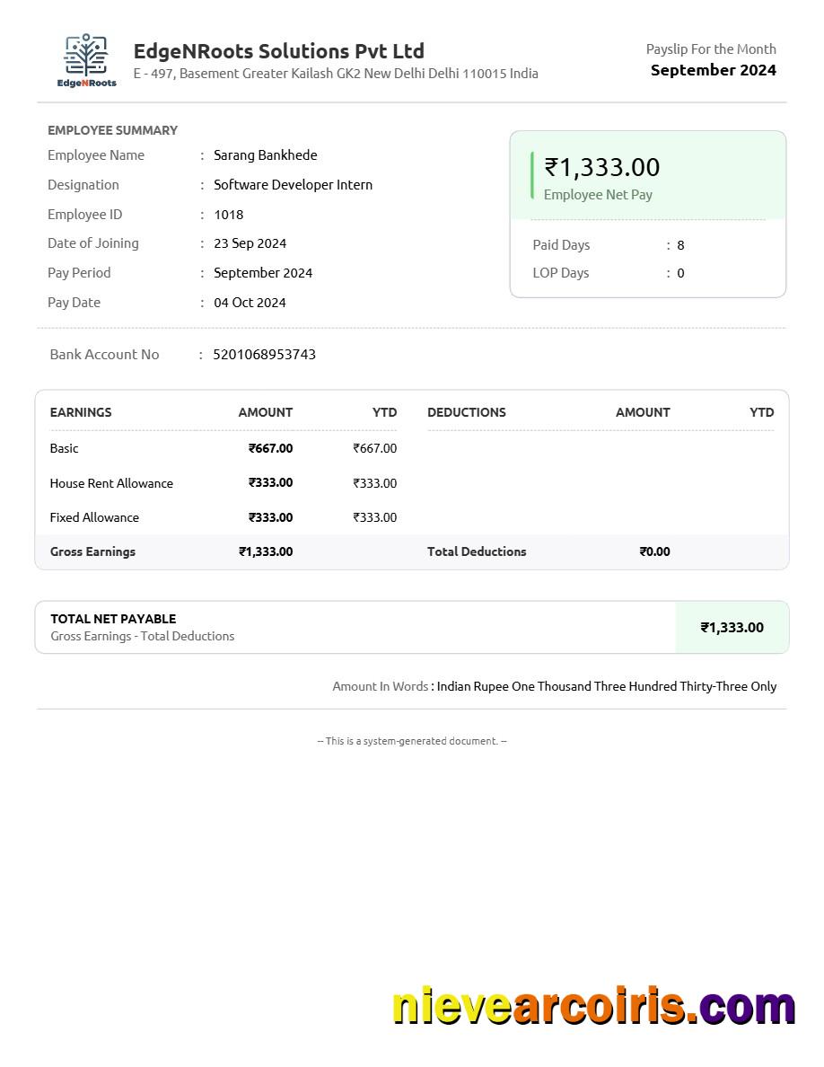The height and width of the screenshot is (1067, 824).
Task: Select the pay date 04 Oct 2024
Action: click(250, 303)
